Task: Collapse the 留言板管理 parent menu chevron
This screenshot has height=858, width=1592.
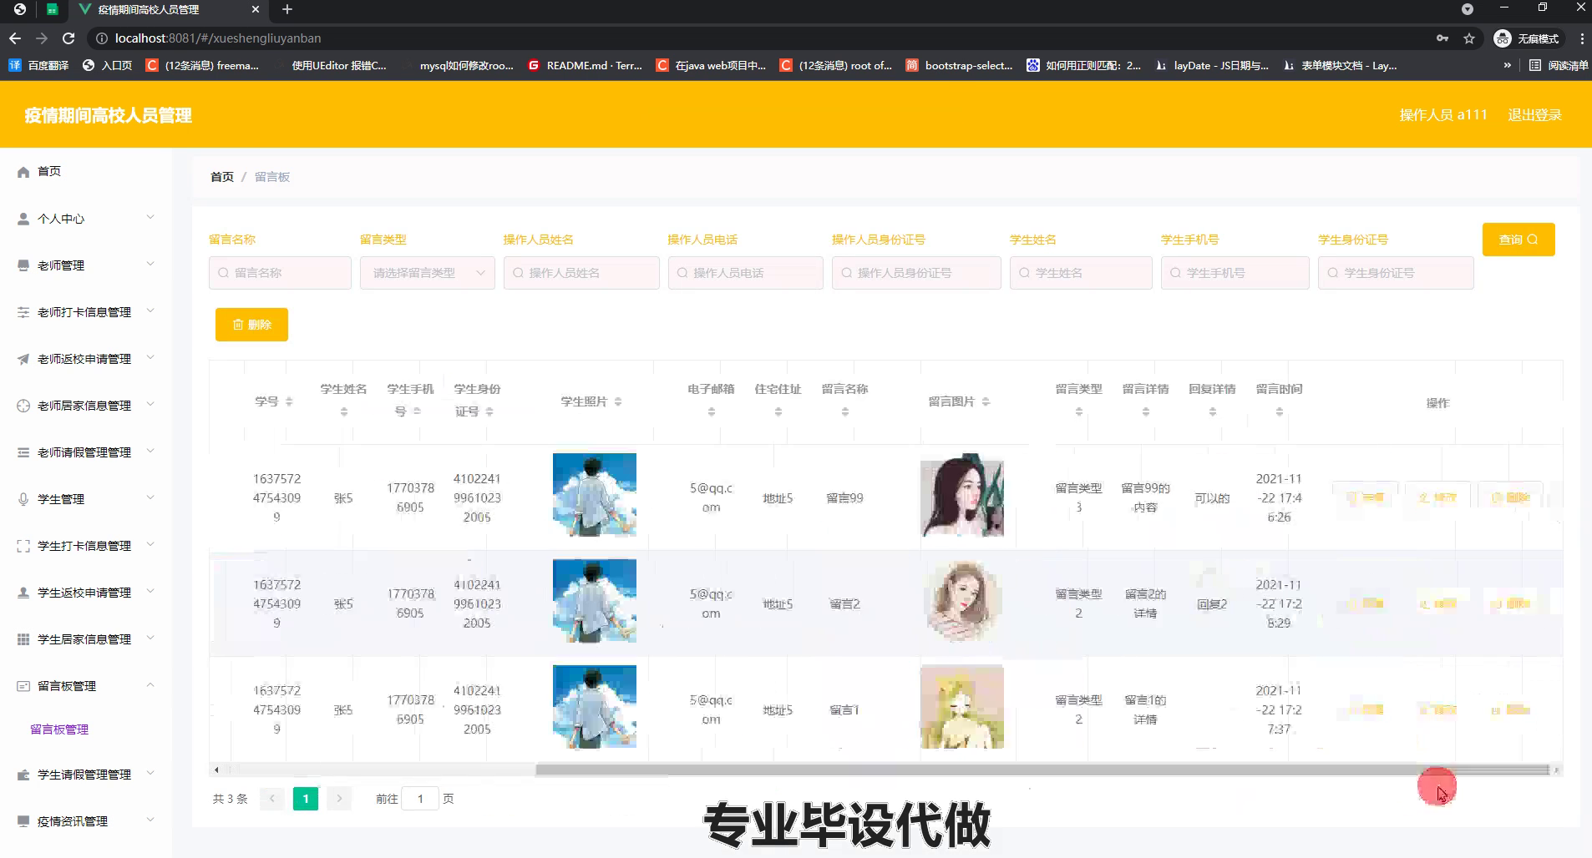Action: (150, 685)
